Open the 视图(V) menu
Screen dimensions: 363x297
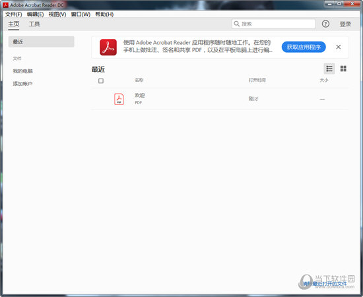(x=57, y=15)
